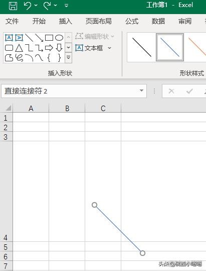This screenshot has height=271, width=206.
Task: Select column C header
Action: tap(103, 109)
